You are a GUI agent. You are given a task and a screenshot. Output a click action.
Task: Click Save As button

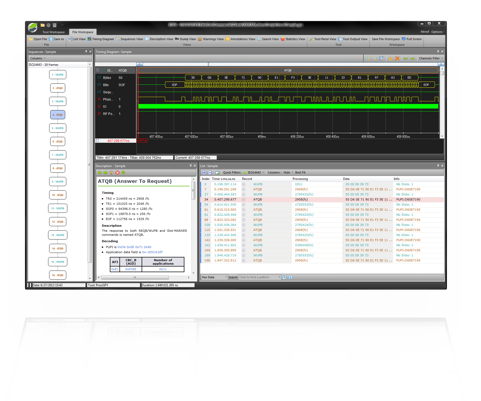pos(57,39)
